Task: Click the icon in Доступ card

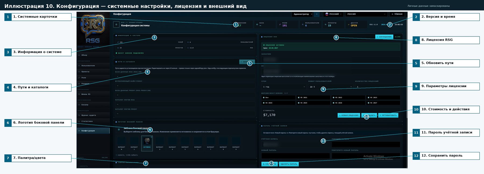Action: [x=348, y=24]
